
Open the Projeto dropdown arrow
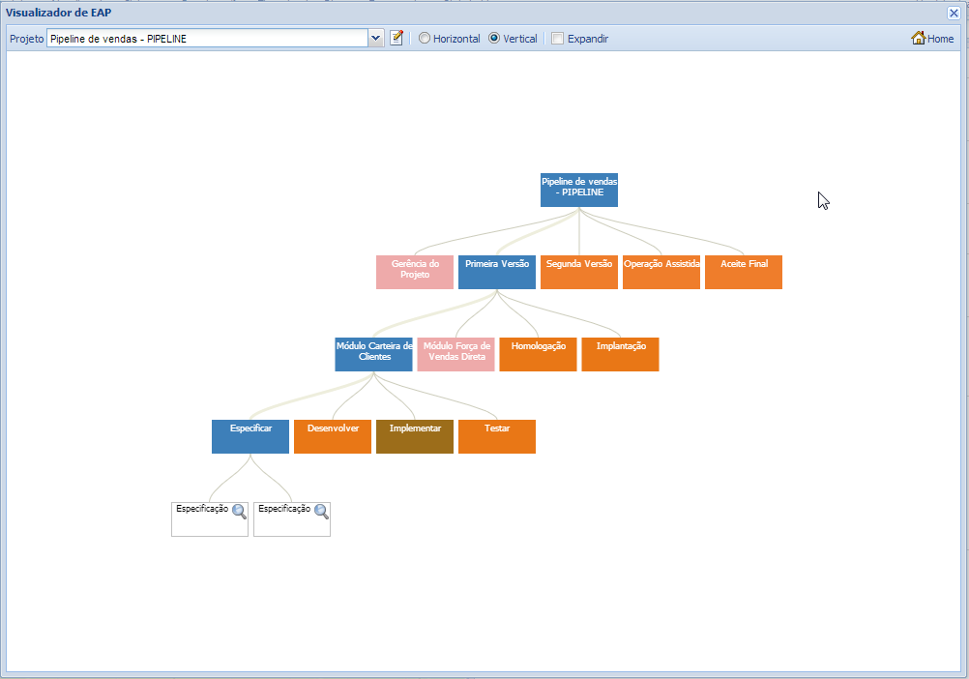pyautogui.click(x=376, y=39)
